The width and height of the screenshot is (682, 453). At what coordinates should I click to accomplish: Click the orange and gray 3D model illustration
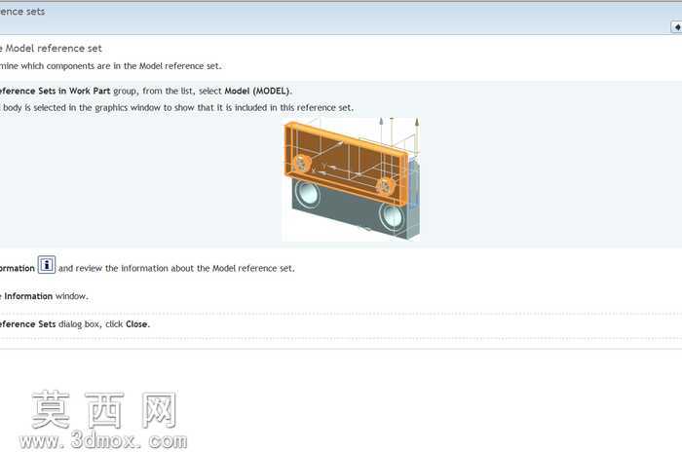click(351, 178)
